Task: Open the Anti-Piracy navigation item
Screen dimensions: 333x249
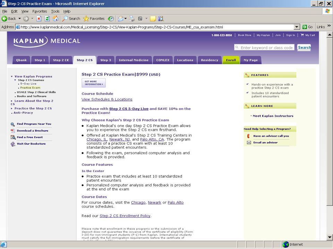Action: click(23, 113)
